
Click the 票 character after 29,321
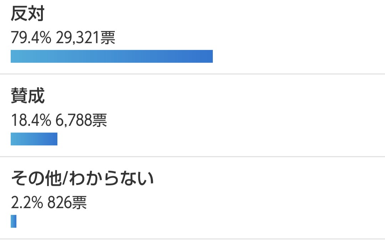108,38
